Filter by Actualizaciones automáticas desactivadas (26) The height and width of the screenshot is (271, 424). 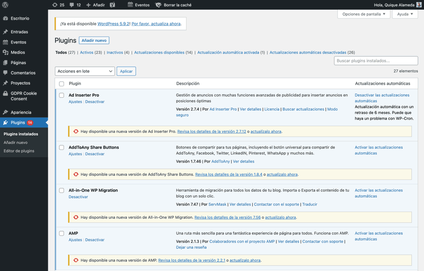[x=312, y=52]
